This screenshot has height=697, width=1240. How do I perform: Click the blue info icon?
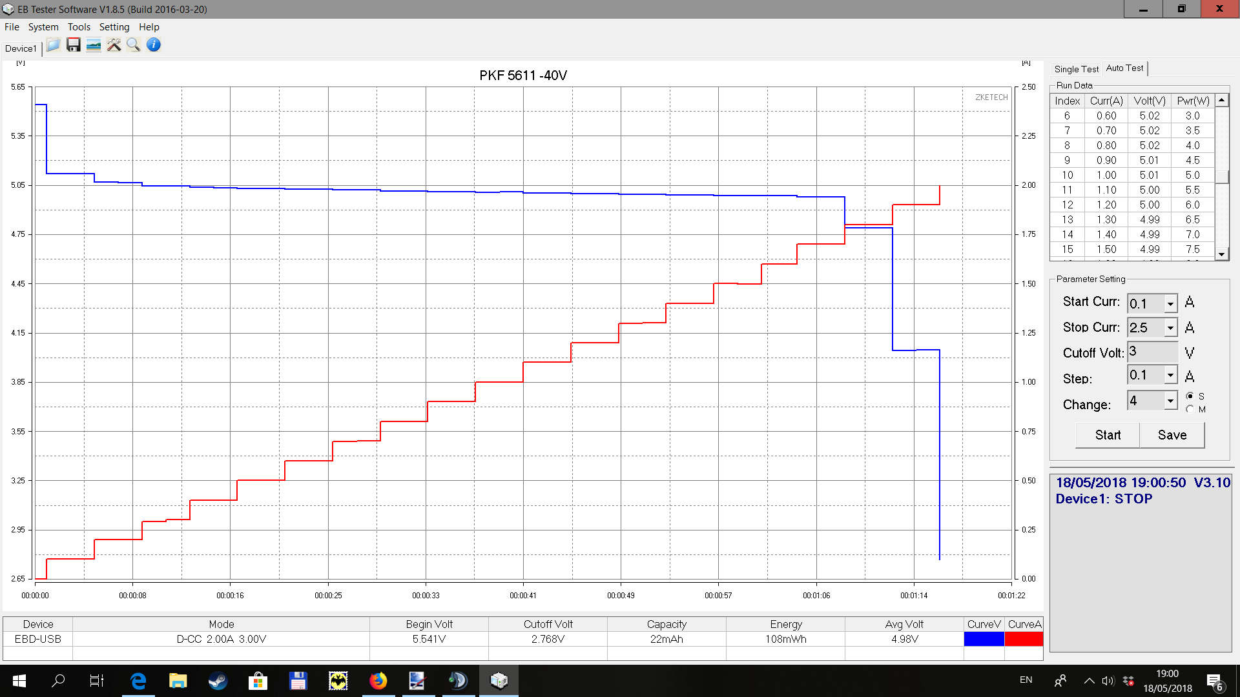tap(154, 45)
